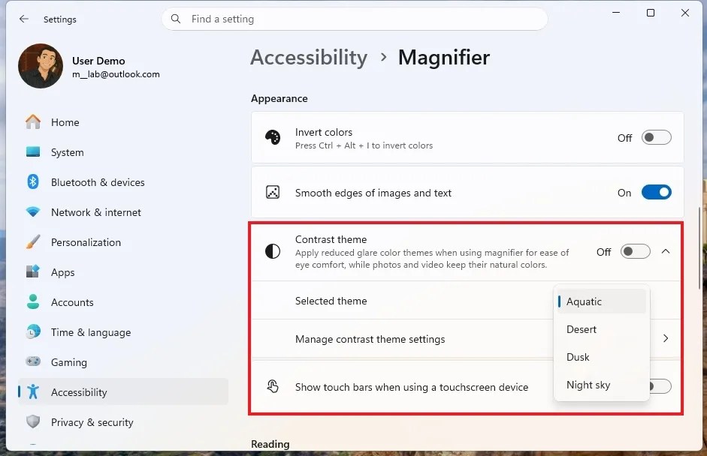Click the Invert colors palette icon
The image size is (707, 456).
273,137
